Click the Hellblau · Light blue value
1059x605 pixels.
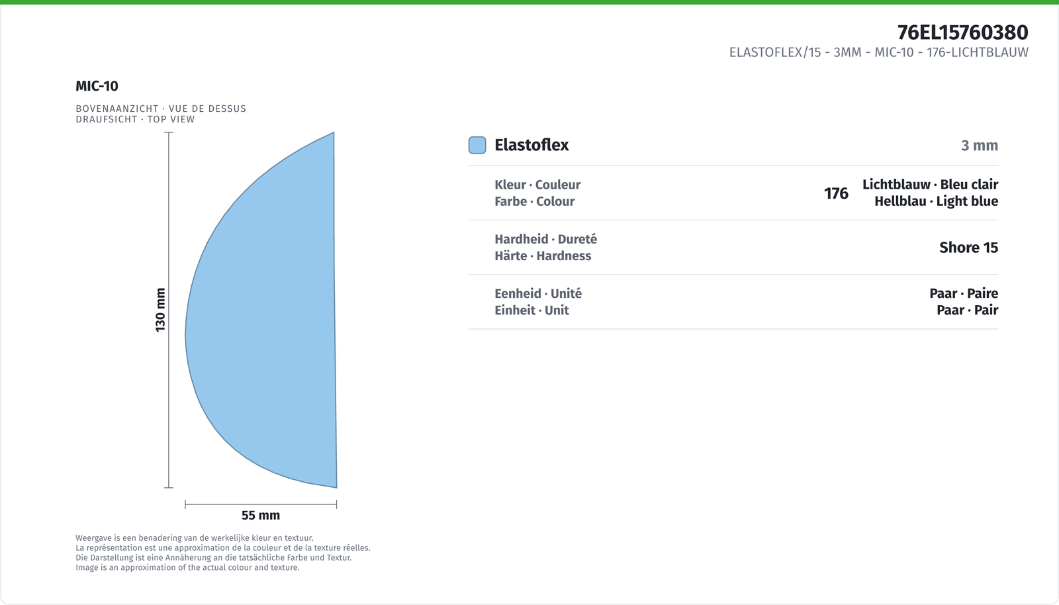936,201
